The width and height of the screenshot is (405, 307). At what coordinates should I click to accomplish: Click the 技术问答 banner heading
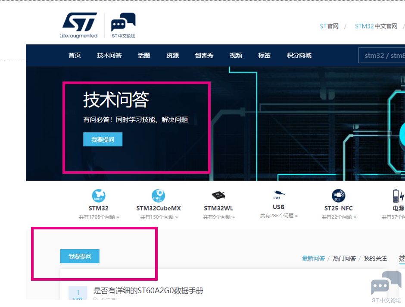[116, 100]
